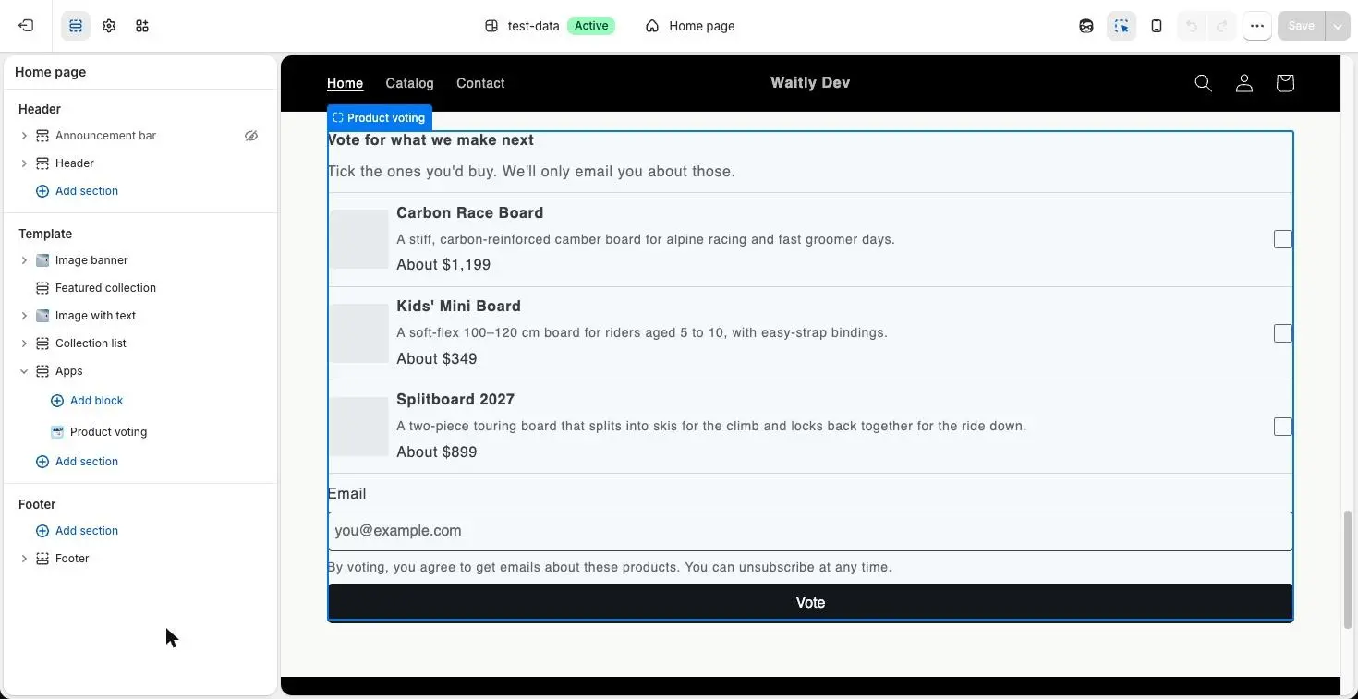Click the markets database icon in top bar
Viewport: 1358px width, 699px height.
pyautogui.click(x=1086, y=26)
